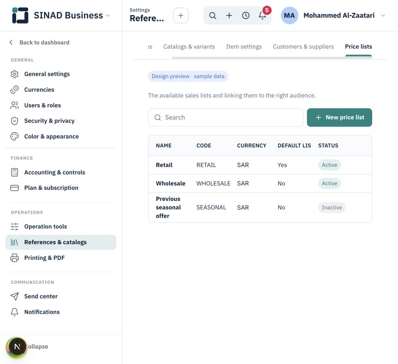Click the Retail price list name
398x364 pixels.
click(164, 165)
